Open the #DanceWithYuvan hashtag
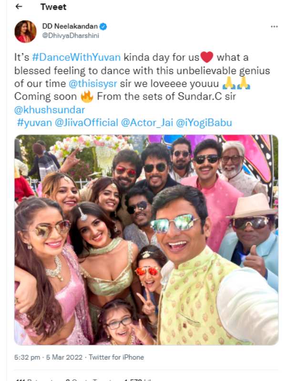The image size is (286, 381). 76,57
